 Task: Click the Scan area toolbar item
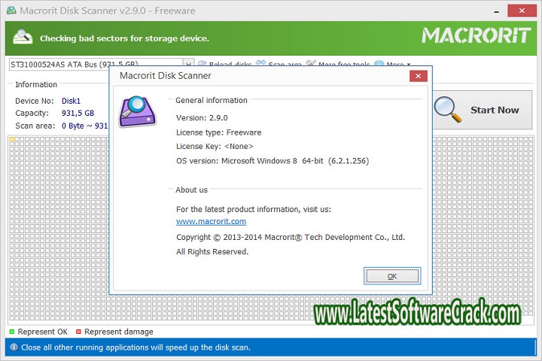tap(279, 64)
